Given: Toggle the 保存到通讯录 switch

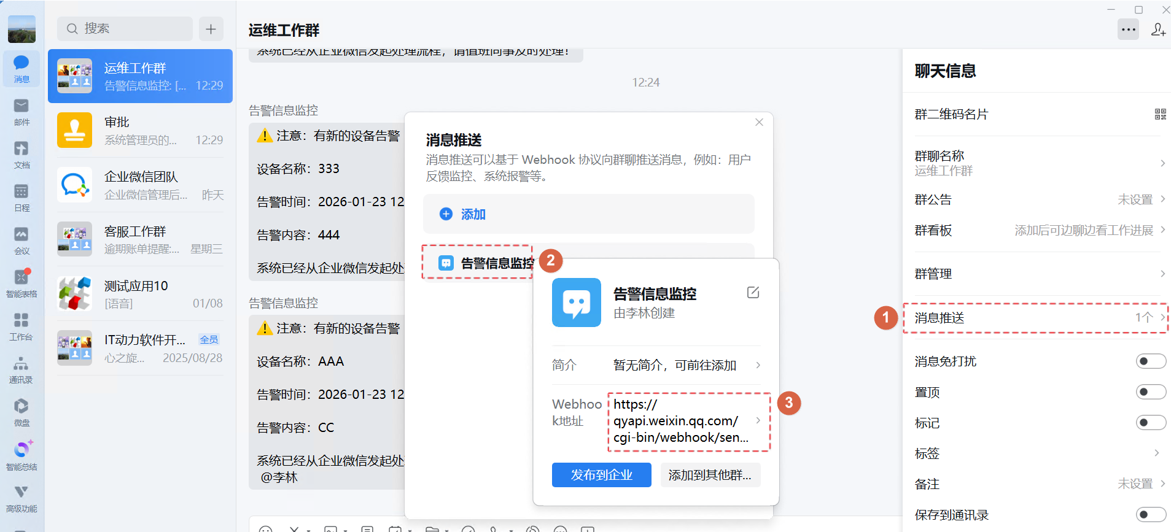Looking at the screenshot, I should click(1151, 515).
